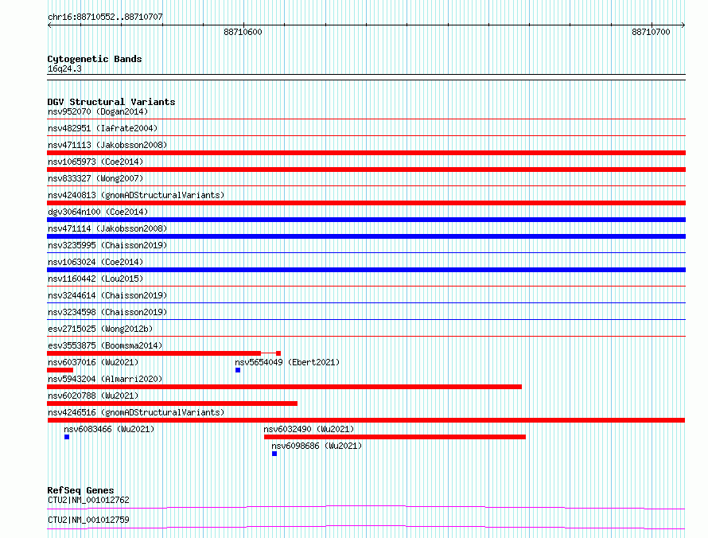Select the blue bar under dgv3064n100
The width and height of the screenshot is (708, 538).
pyautogui.click(x=366, y=220)
